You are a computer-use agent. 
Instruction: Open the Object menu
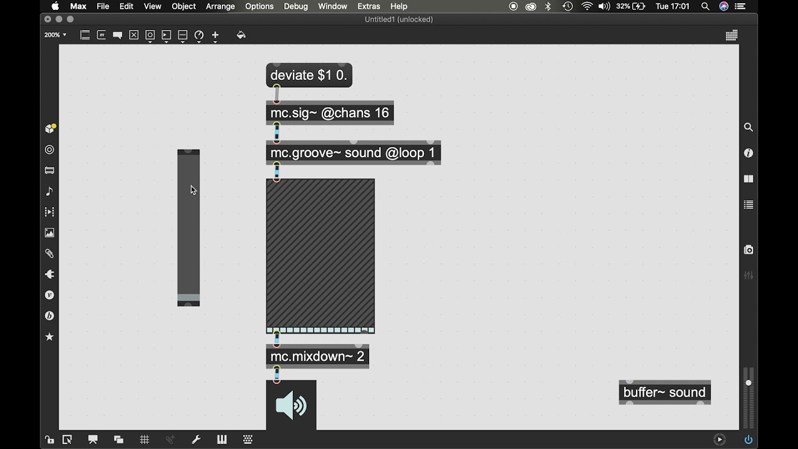coord(183,6)
